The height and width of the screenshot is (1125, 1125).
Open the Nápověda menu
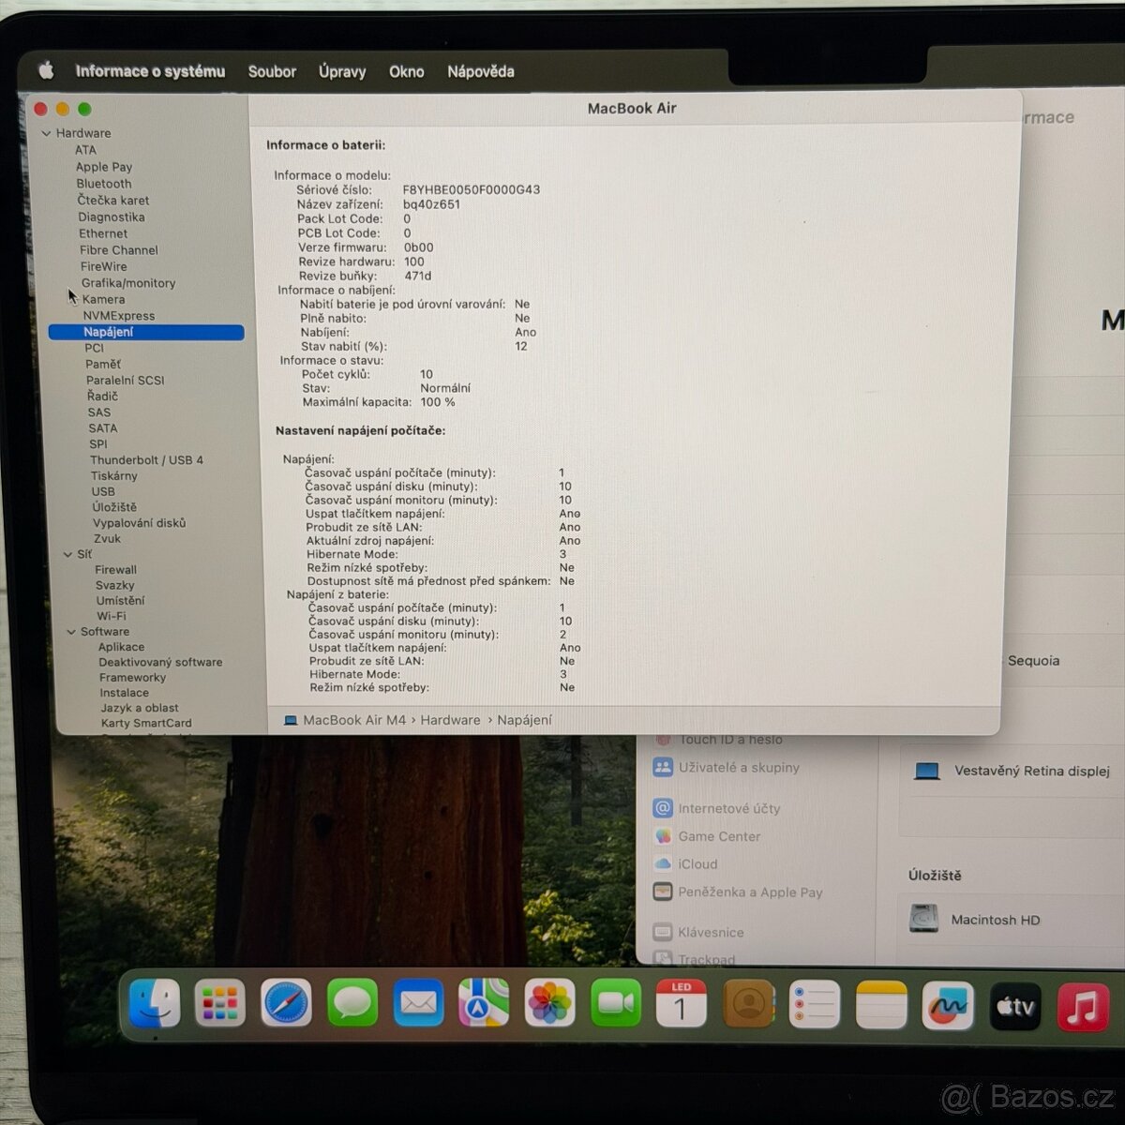(x=481, y=71)
